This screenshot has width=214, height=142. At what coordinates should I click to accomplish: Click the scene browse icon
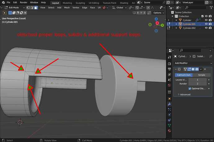(x=140, y=2)
